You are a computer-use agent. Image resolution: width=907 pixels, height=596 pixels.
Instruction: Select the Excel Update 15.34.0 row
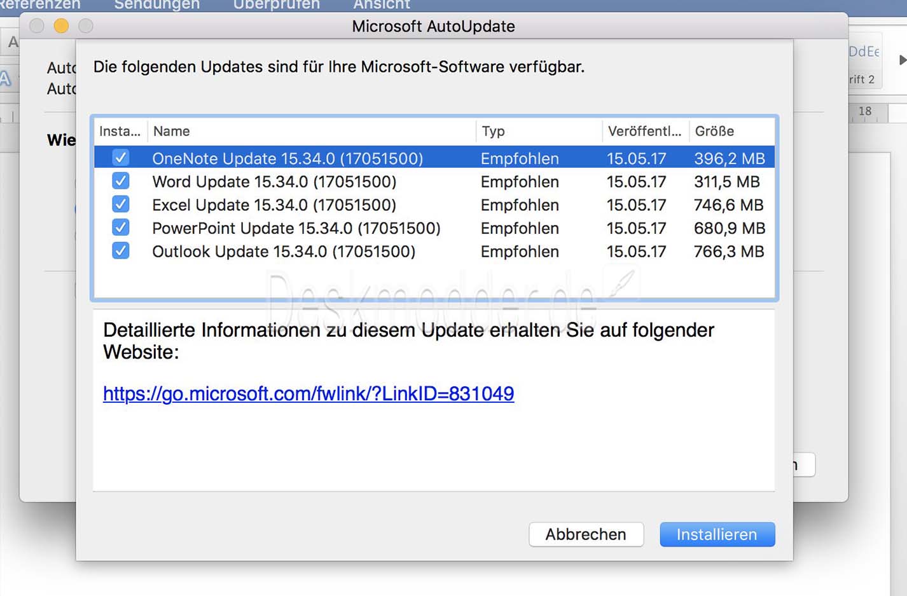point(434,205)
